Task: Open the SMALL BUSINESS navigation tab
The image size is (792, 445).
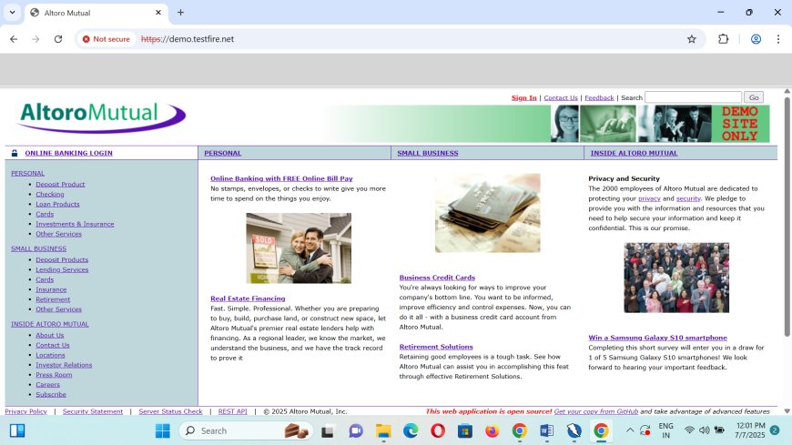Action: pos(427,153)
